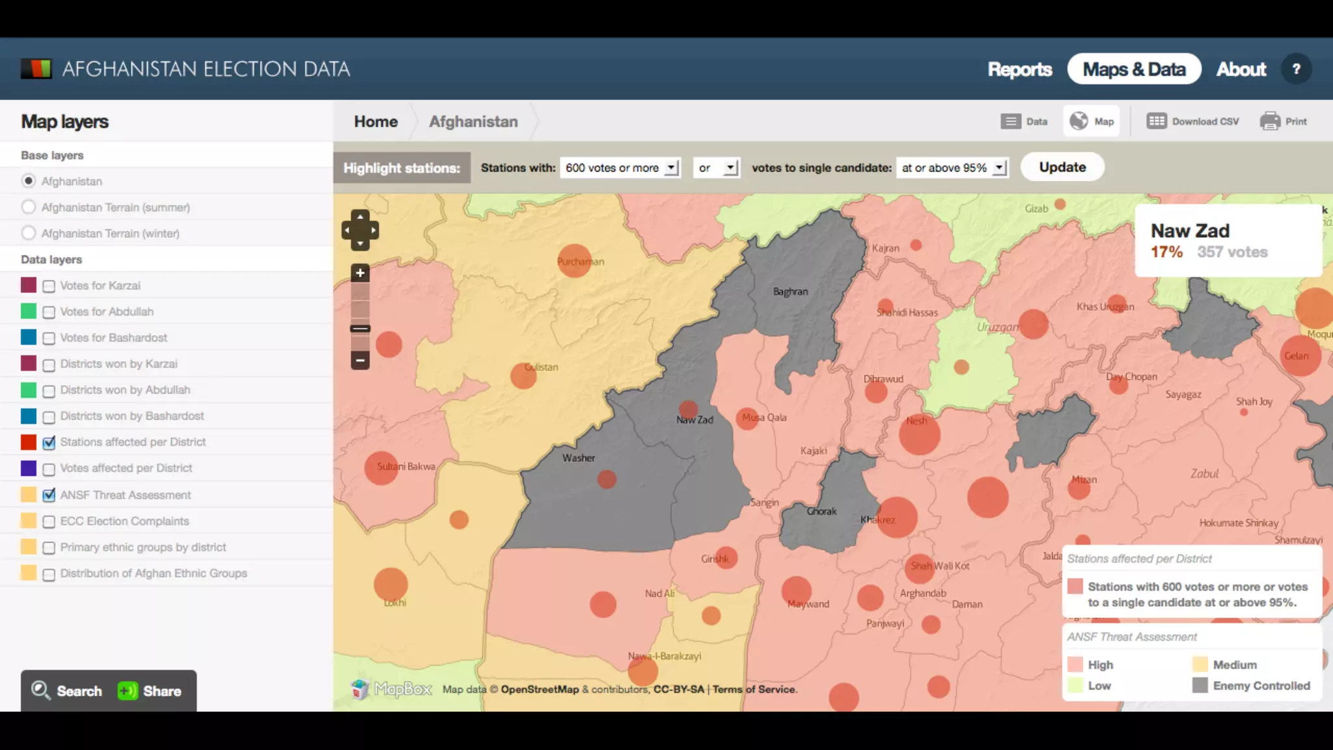
Task: Open the 600 votes or more dropdown
Action: point(620,168)
